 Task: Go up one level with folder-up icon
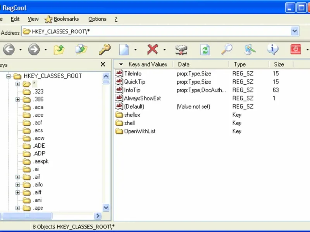pyautogui.click(x=59, y=50)
